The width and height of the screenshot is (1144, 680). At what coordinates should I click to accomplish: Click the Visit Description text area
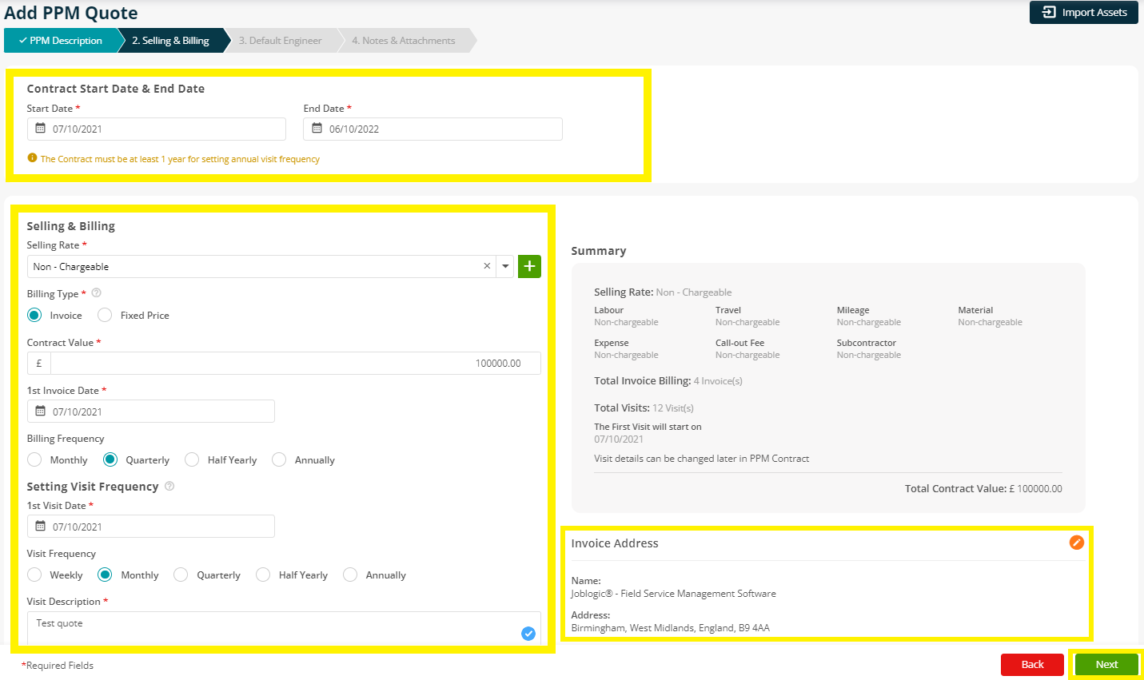point(284,628)
